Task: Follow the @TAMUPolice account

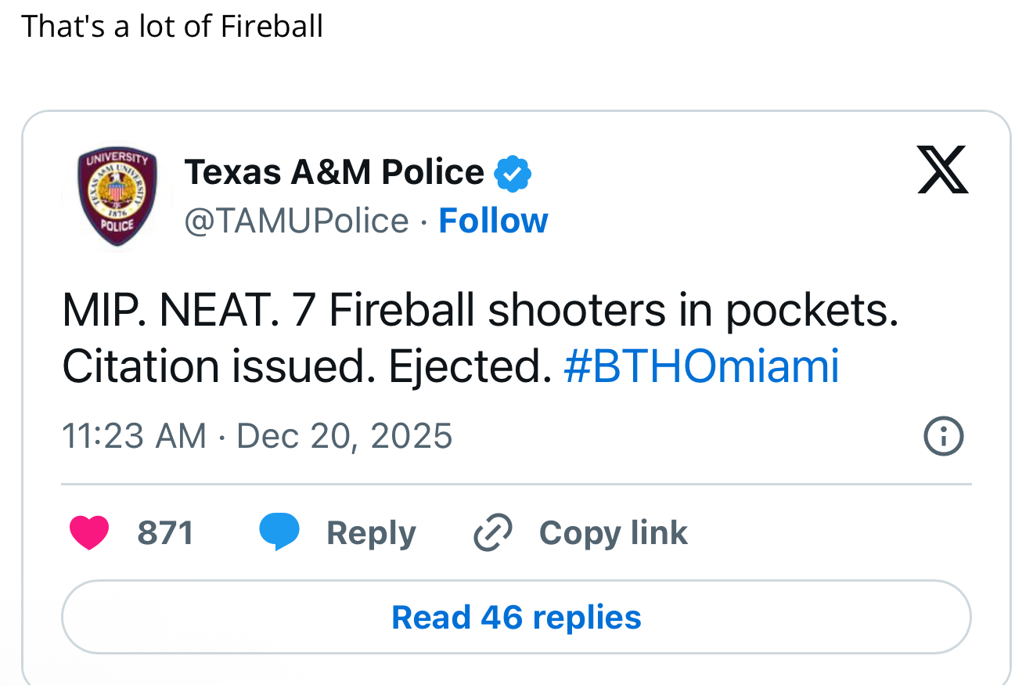Action: (x=493, y=221)
